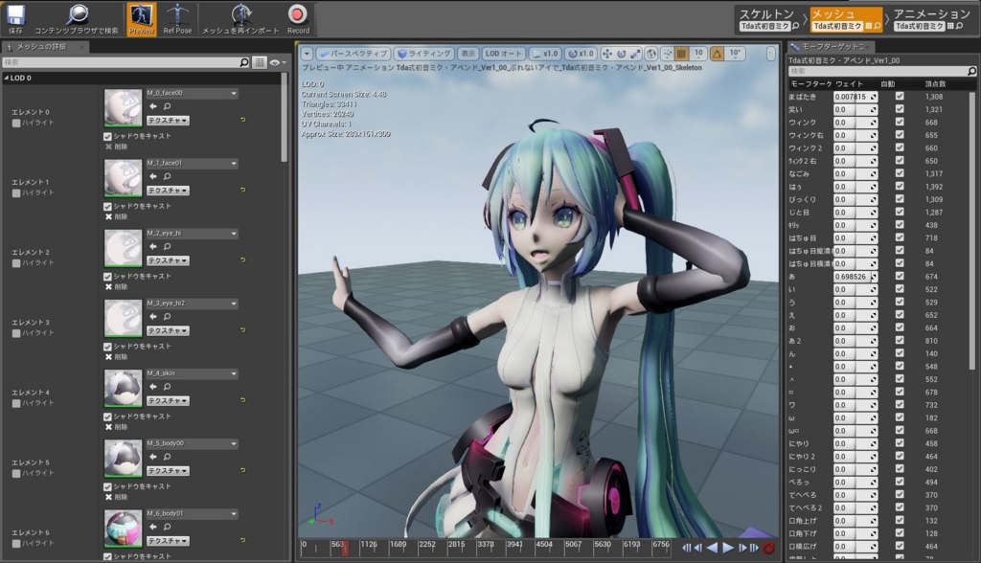The image size is (981, 563).
Task: Select the scale gizmo in viewport toolbar
Action: (x=635, y=54)
